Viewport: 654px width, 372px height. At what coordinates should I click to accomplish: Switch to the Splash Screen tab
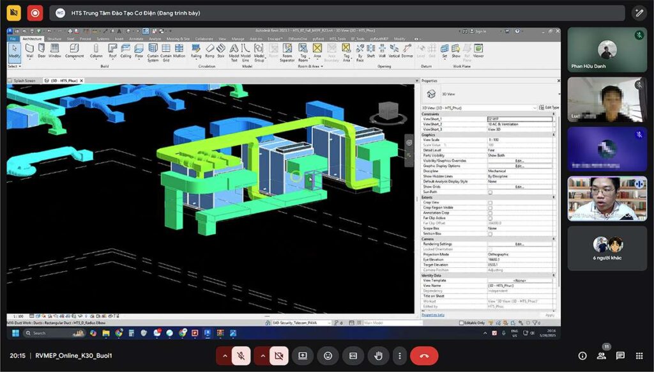(24, 81)
